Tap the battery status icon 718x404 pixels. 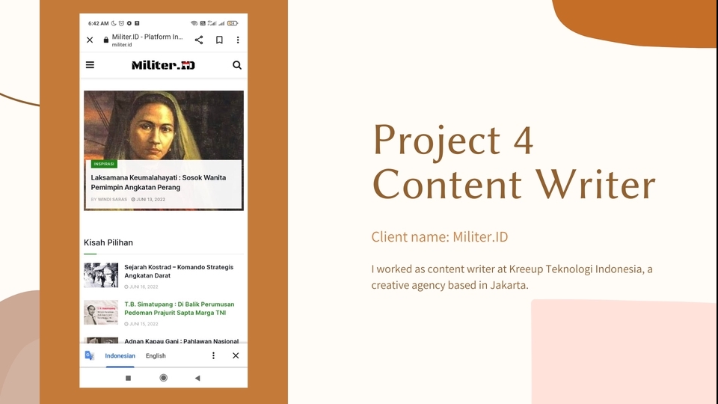233,23
